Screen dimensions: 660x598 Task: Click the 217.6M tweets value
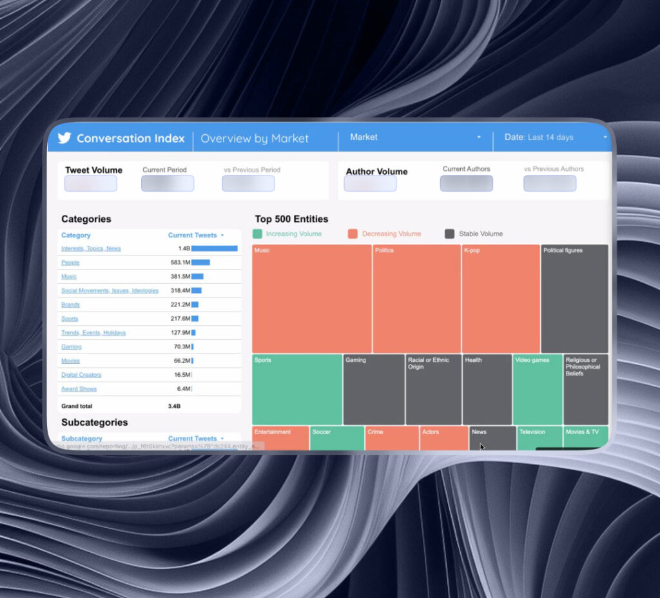[x=180, y=318]
